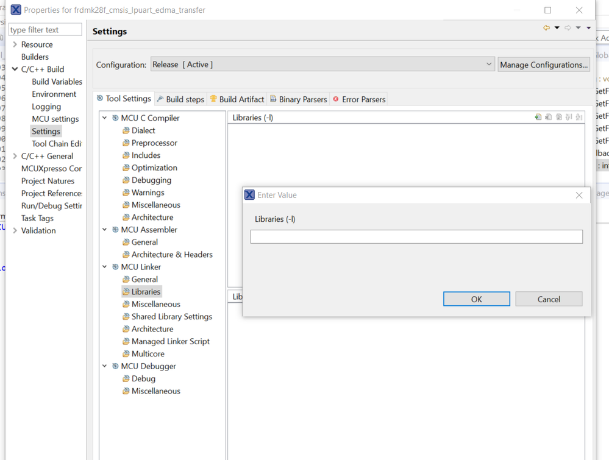The height and width of the screenshot is (460, 609).
Task: Open the Error Parsers tab
Action: [359, 99]
